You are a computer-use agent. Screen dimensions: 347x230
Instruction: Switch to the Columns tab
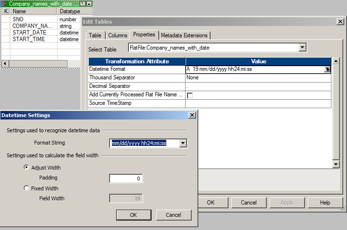(118, 35)
